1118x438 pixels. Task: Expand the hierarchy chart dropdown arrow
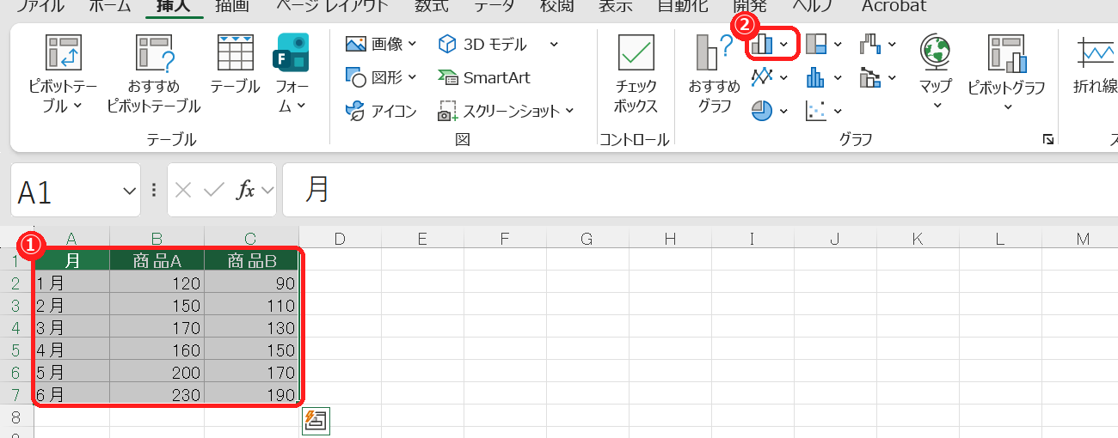pos(838,44)
